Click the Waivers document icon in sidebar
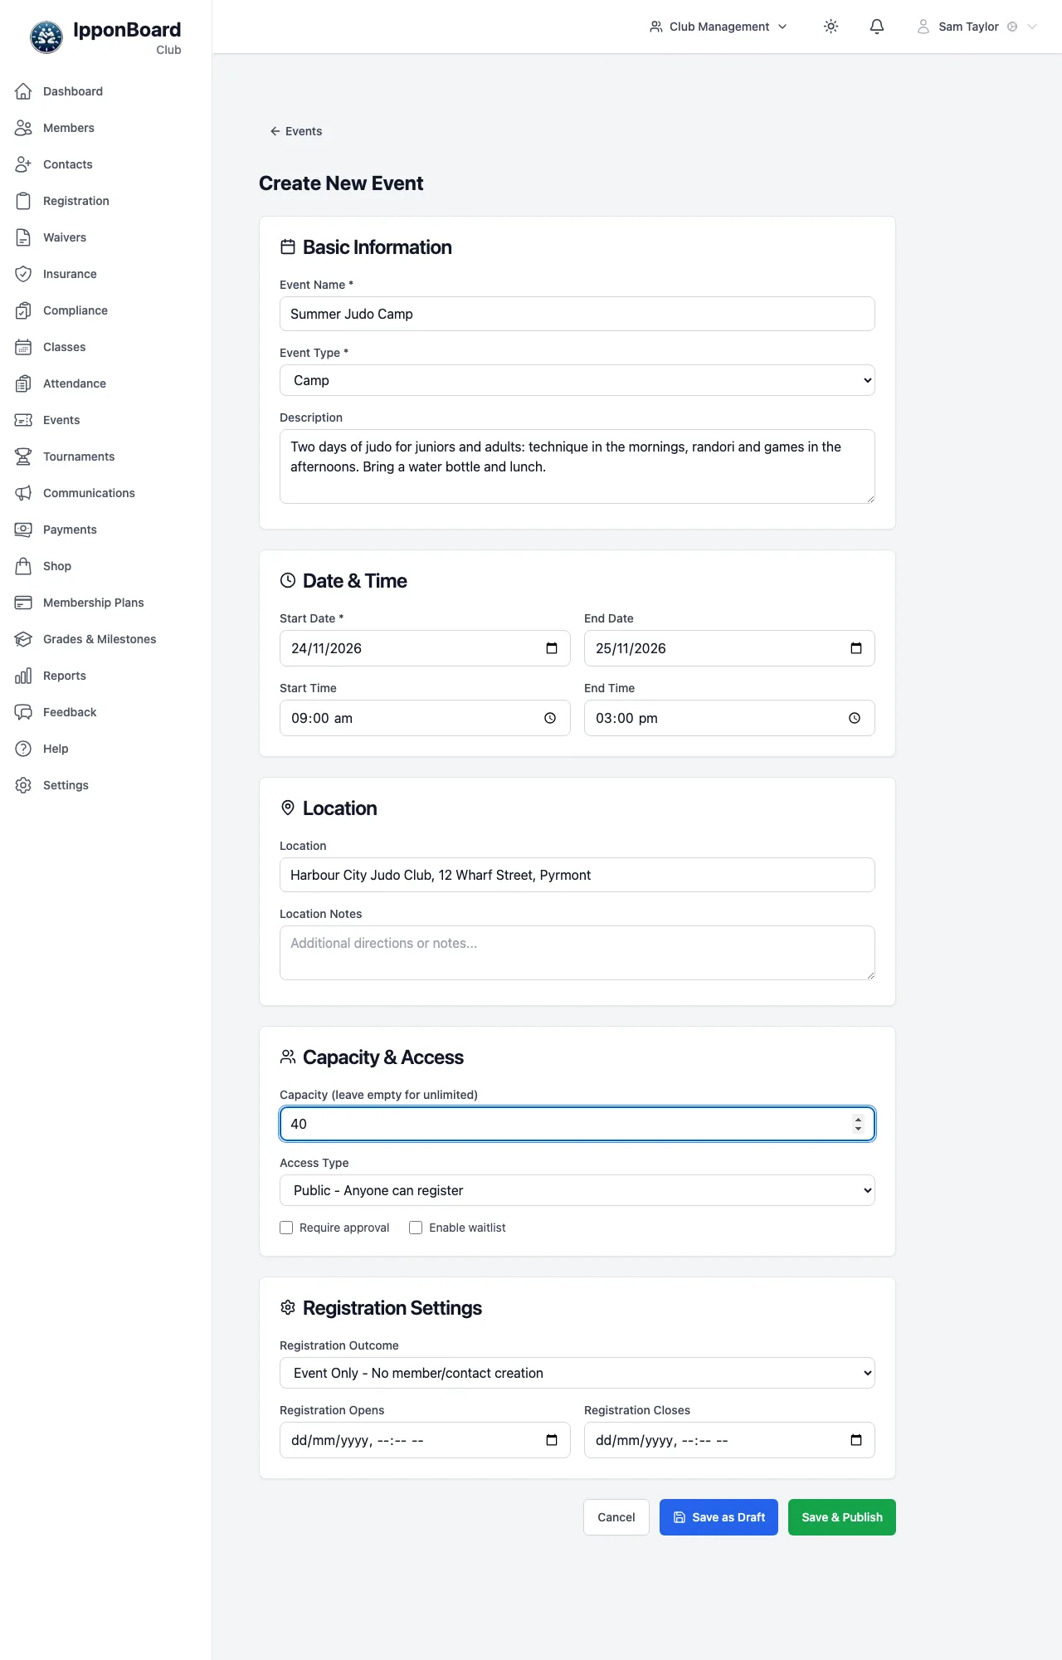 pos(23,237)
